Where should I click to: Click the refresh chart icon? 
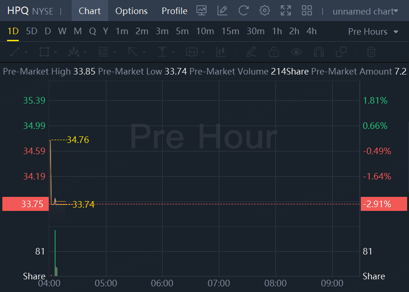tap(244, 11)
